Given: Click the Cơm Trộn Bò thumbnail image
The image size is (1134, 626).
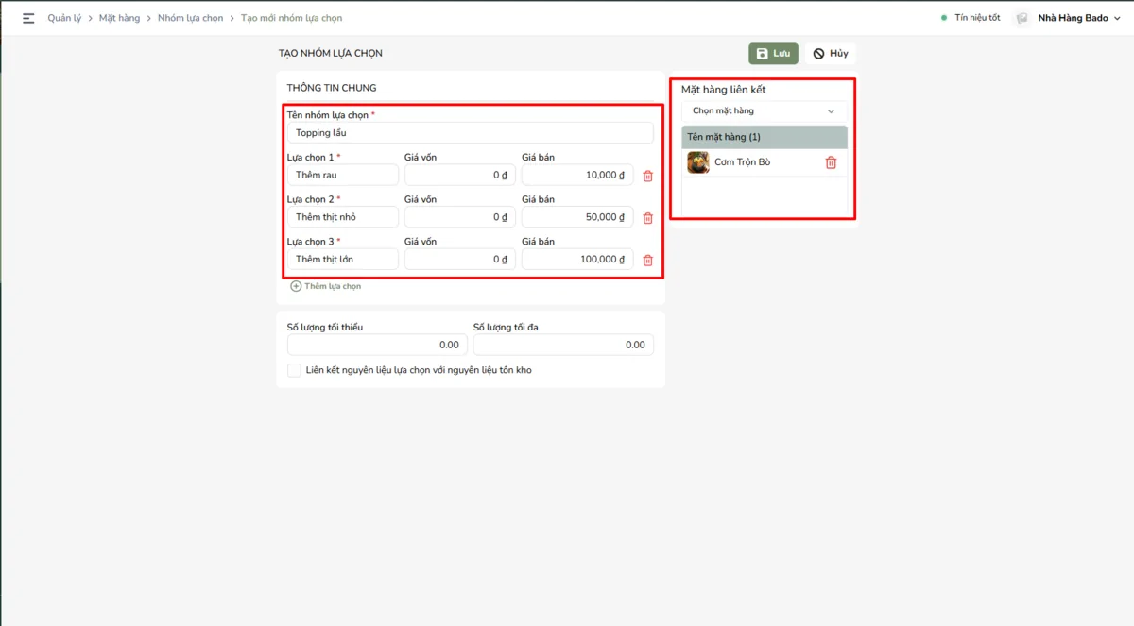Looking at the screenshot, I should [698, 162].
